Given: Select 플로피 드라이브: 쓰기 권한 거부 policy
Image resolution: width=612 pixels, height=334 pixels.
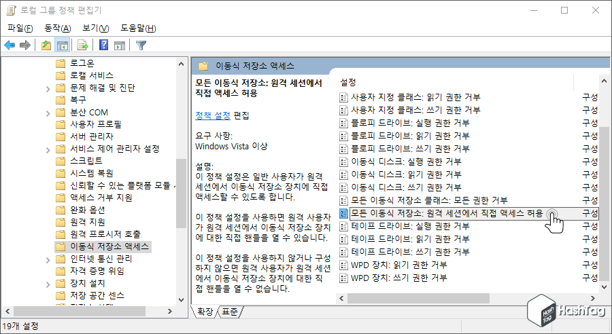Looking at the screenshot, I should [x=410, y=149].
